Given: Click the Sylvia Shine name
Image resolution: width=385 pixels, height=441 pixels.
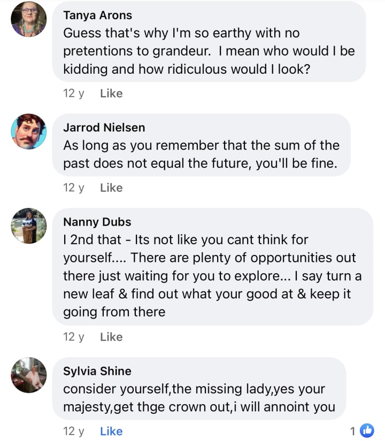Looking at the screenshot, I should (x=97, y=371).
